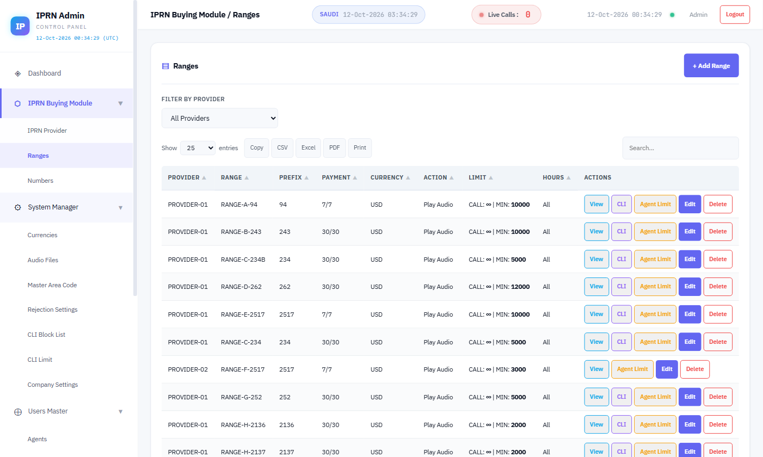The height and width of the screenshot is (457, 763).
Task: Click the sidebar vertical scrollbar
Action: (x=135, y=148)
